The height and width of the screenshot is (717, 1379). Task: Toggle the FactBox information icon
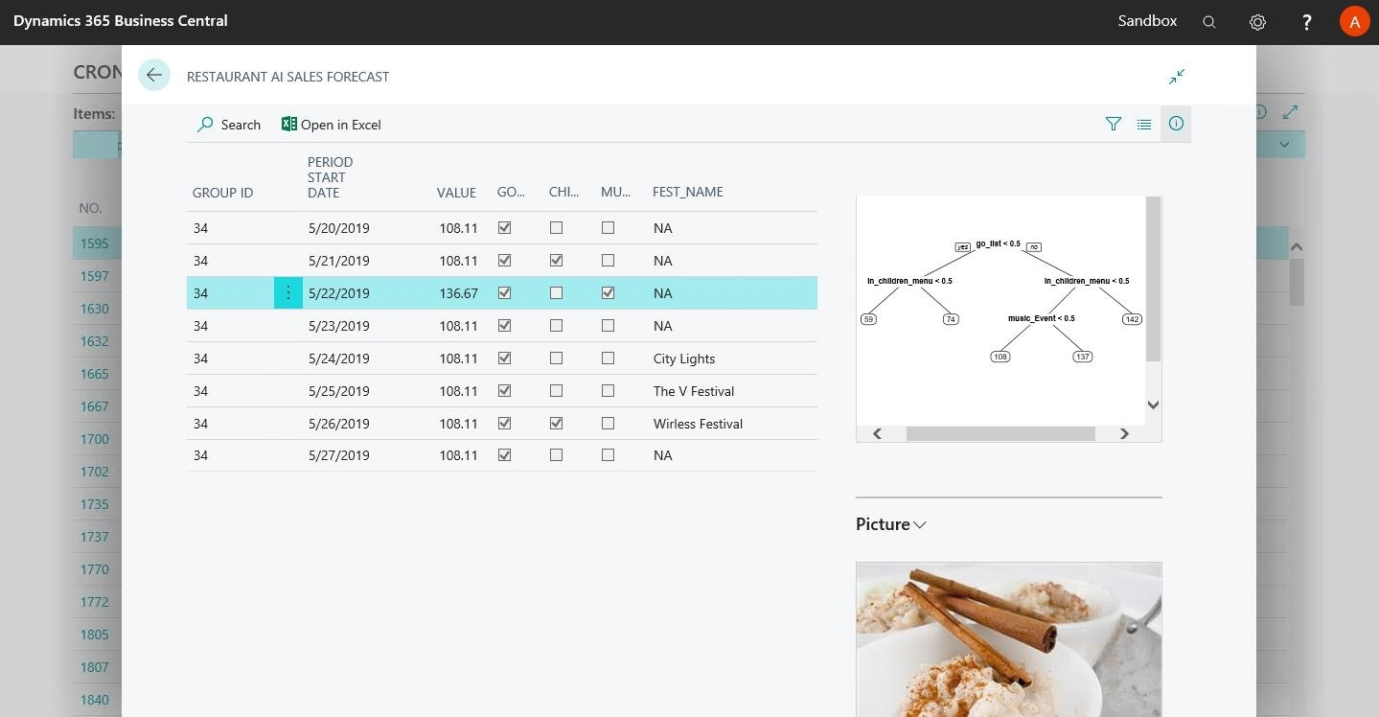tap(1176, 124)
